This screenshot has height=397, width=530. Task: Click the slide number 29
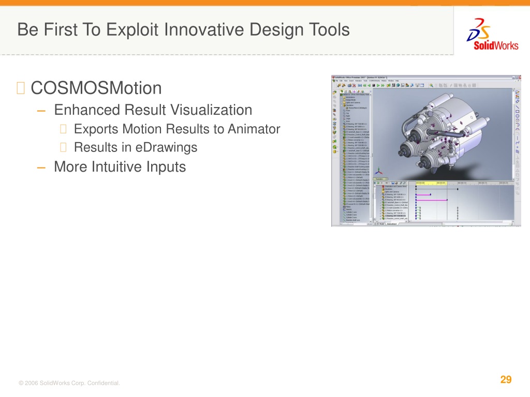pyautogui.click(x=506, y=379)
